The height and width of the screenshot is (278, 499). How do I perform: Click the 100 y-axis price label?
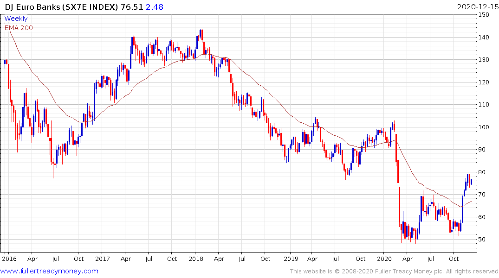(484, 127)
